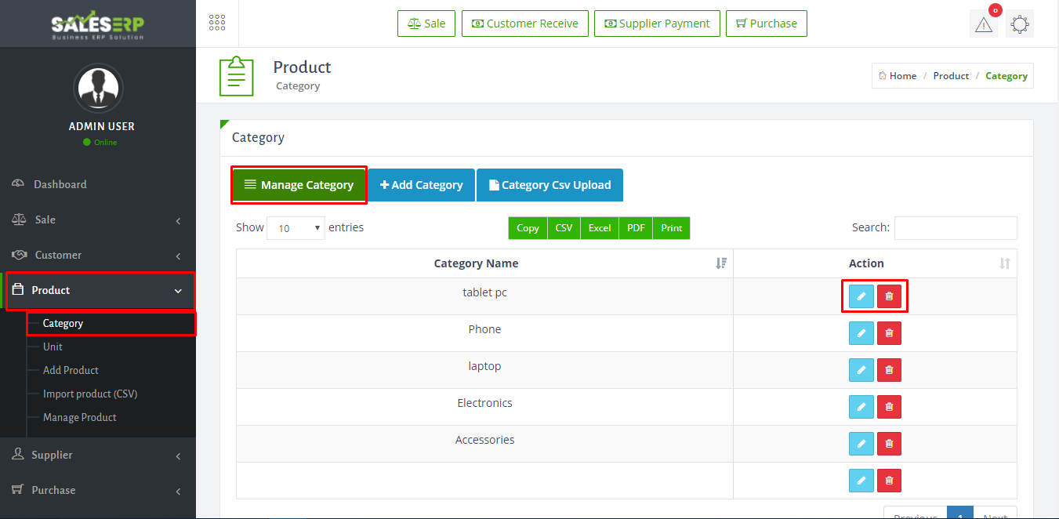Image resolution: width=1059 pixels, height=519 pixels.
Task: Click the Excel export button
Action: click(x=600, y=228)
